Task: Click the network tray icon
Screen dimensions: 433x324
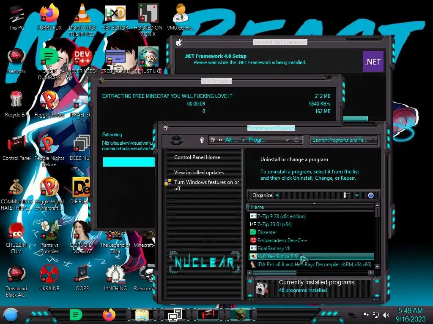Action: (376, 315)
